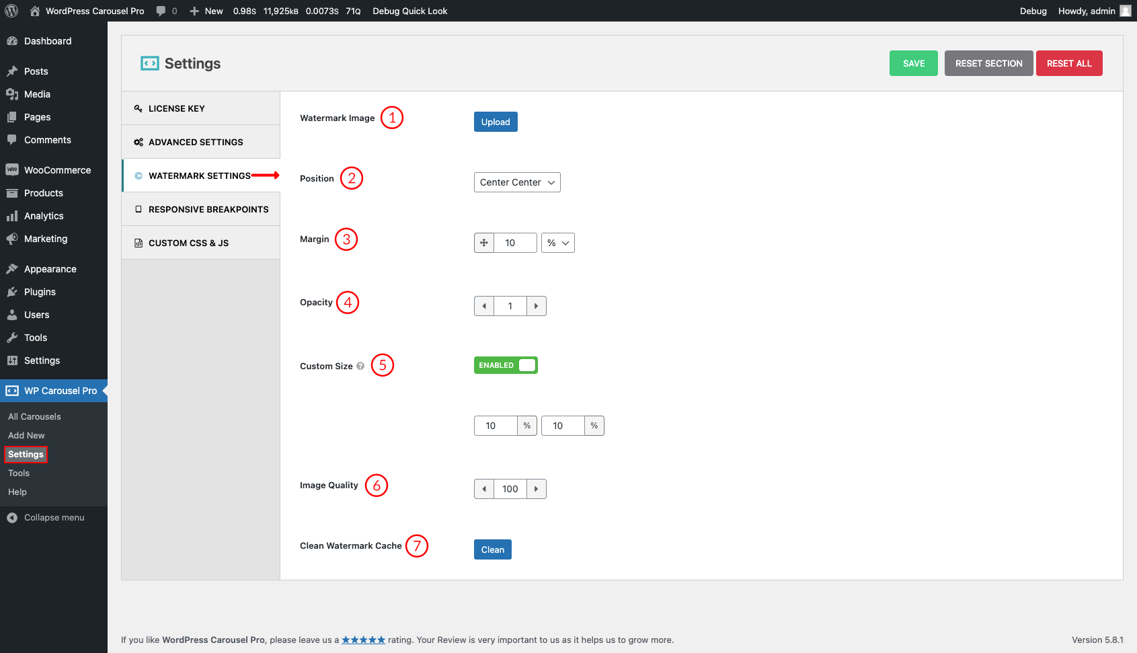Disable the Custom Size toggle
The width and height of the screenshot is (1137, 653).
[506, 365]
